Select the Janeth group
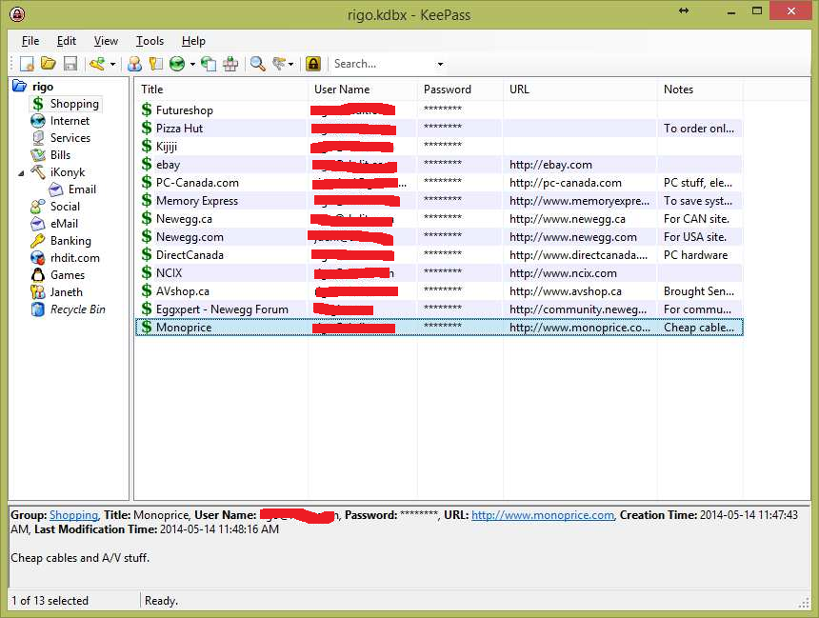Image resolution: width=819 pixels, height=618 pixels. pos(67,292)
